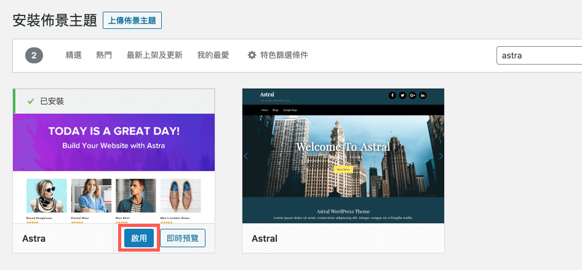Viewport: 582px width, 270px height.
Task: Open the 最新上架及更新 tab
Action: pos(154,55)
